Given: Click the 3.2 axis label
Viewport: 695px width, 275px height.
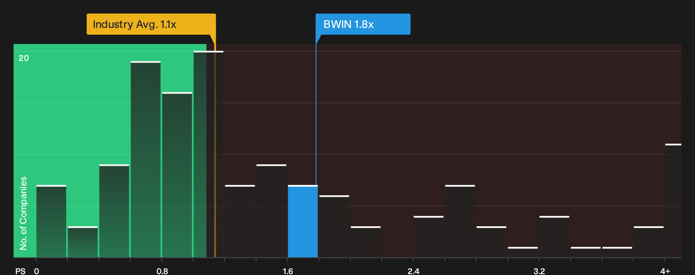Looking at the screenshot, I should pos(539,271).
